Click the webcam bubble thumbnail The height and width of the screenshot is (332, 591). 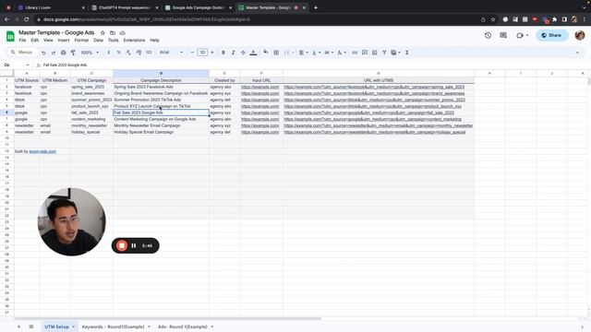click(72, 221)
